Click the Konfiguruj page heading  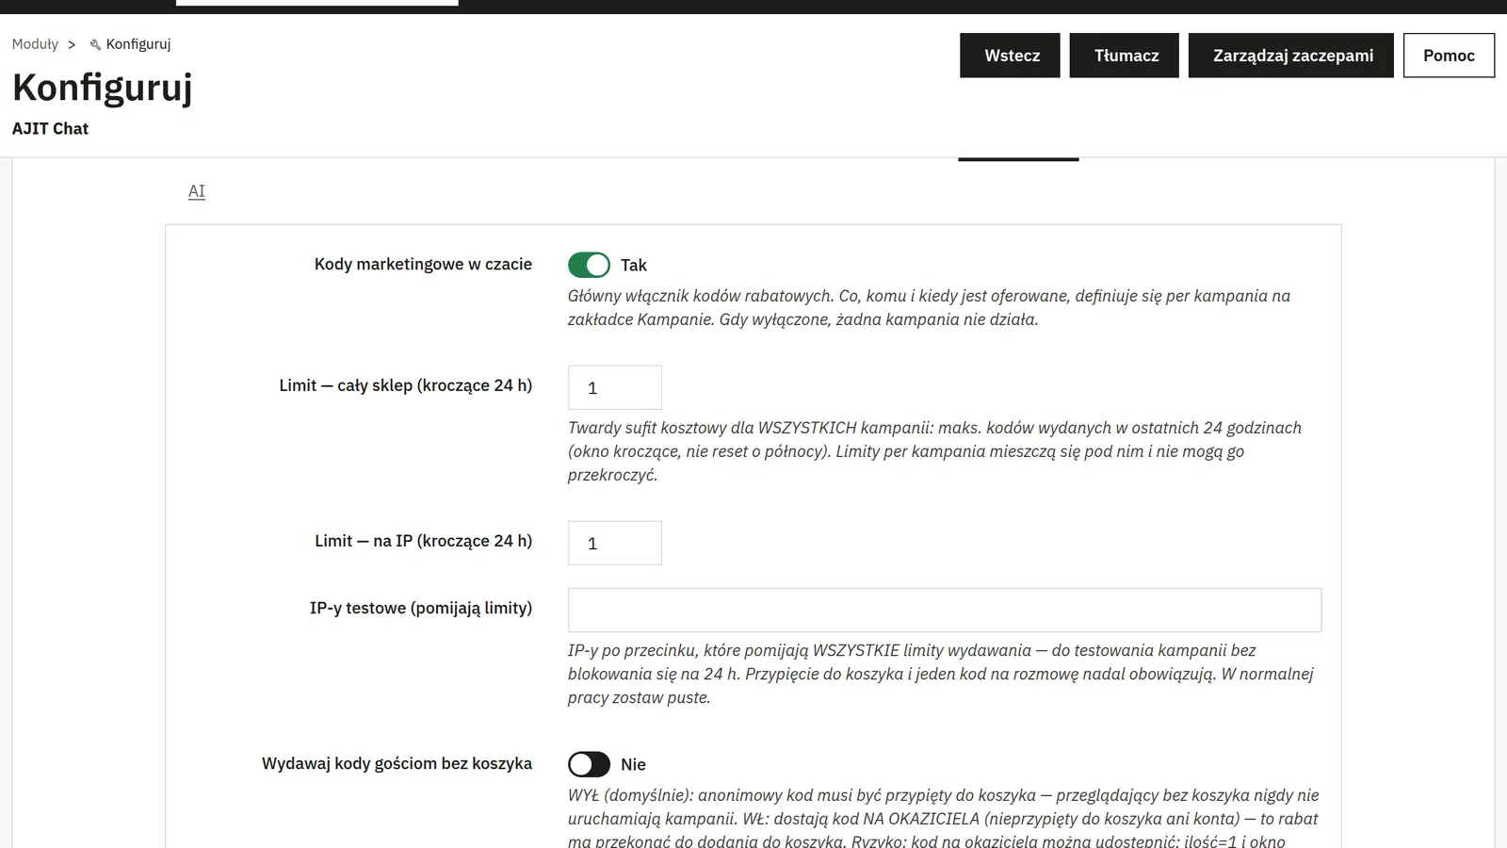click(103, 88)
